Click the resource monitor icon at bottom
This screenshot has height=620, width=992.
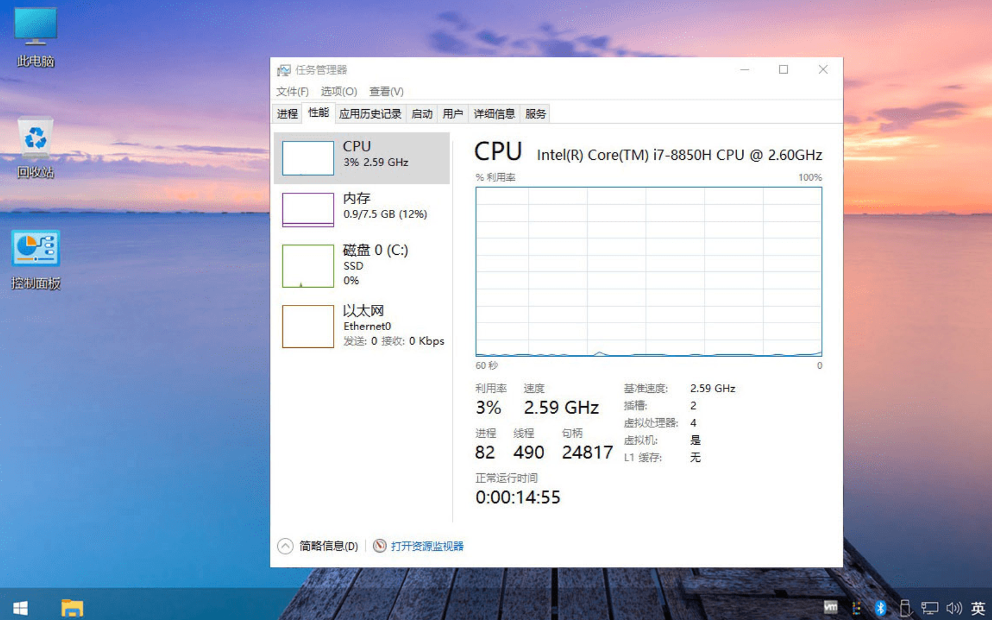pos(379,546)
